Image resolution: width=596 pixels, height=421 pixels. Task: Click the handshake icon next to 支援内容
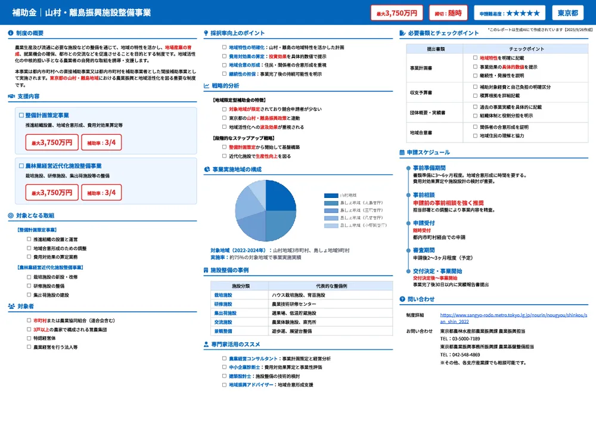click(x=11, y=96)
